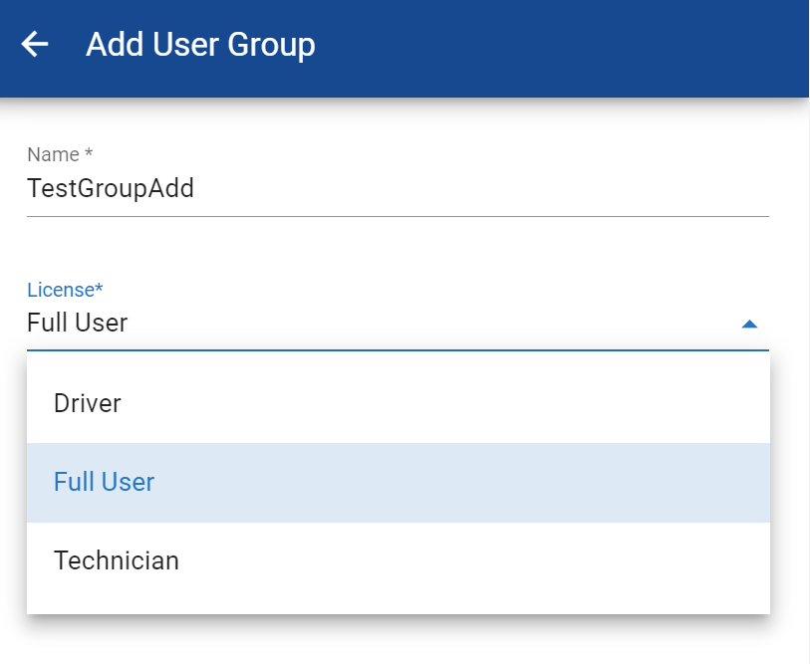The image size is (810, 664).
Task: Click blank area below the dropdown list
Action: (x=399, y=642)
